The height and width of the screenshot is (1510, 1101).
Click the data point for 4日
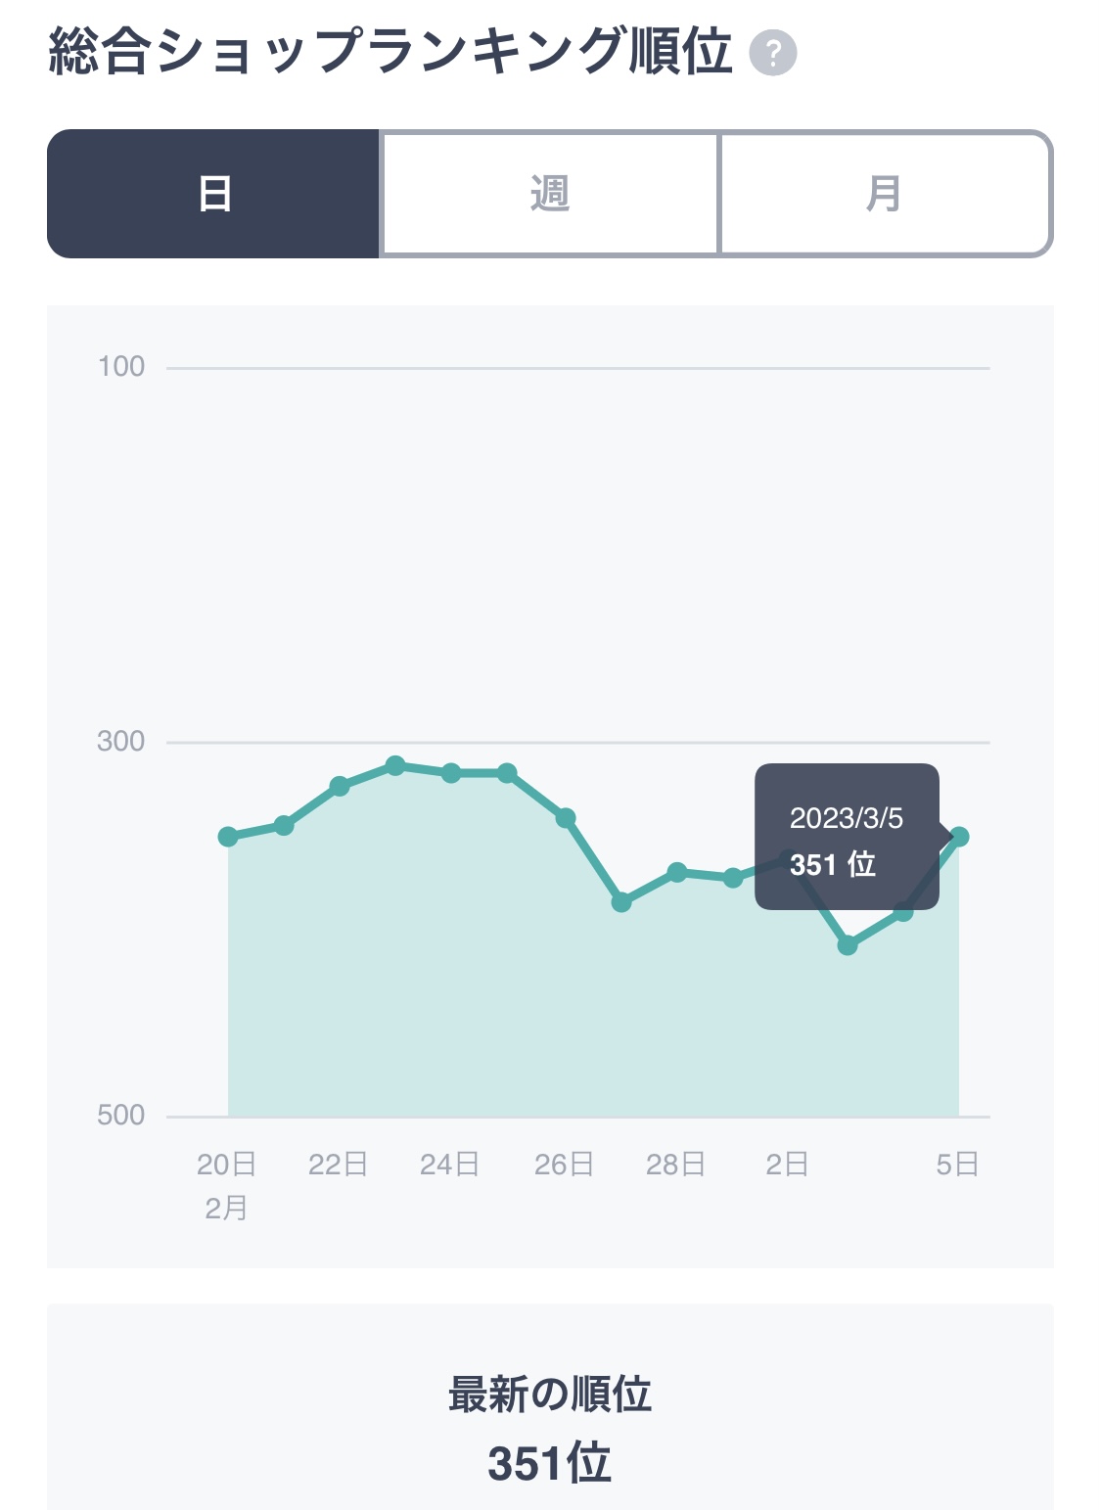tap(903, 912)
